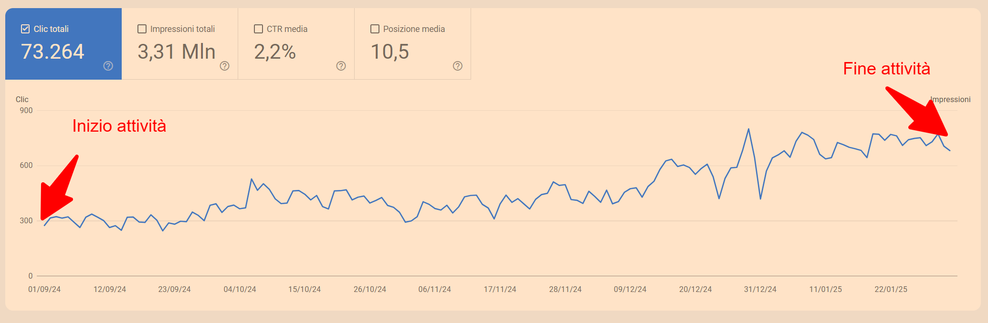Viewport: 988px width, 323px height.
Task: Click the Impressioni axis label
Action: click(950, 99)
